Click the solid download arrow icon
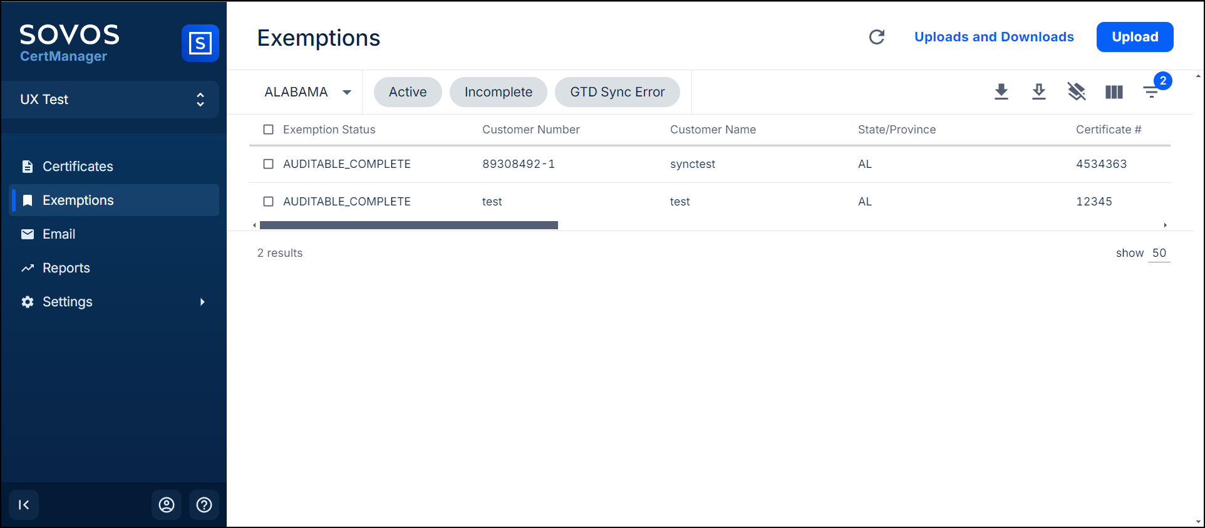Image resolution: width=1205 pixels, height=528 pixels. 1001,92
